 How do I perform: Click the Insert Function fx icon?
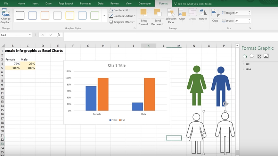[59, 35]
